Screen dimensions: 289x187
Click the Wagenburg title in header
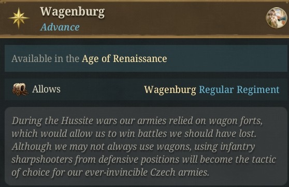point(73,12)
